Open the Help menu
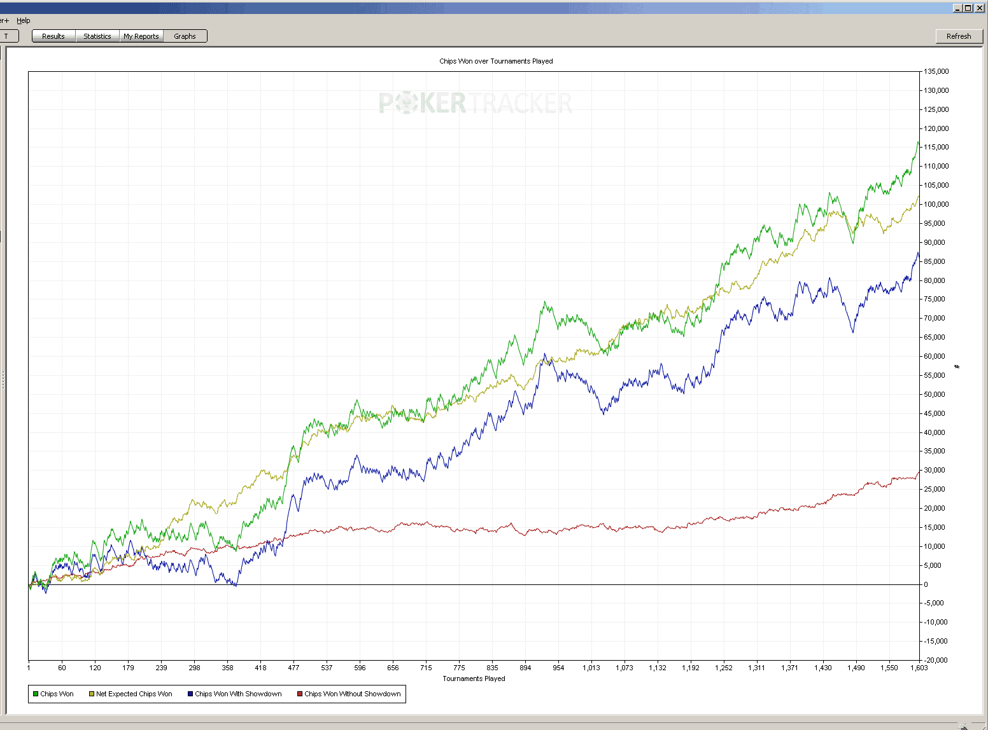The height and width of the screenshot is (730, 988). pyautogui.click(x=24, y=20)
